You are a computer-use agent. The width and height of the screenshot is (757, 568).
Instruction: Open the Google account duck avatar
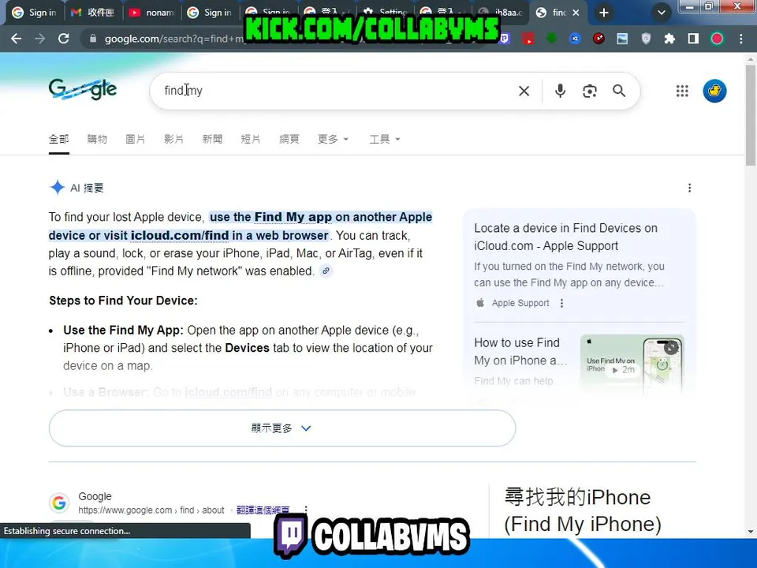(714, 91)
